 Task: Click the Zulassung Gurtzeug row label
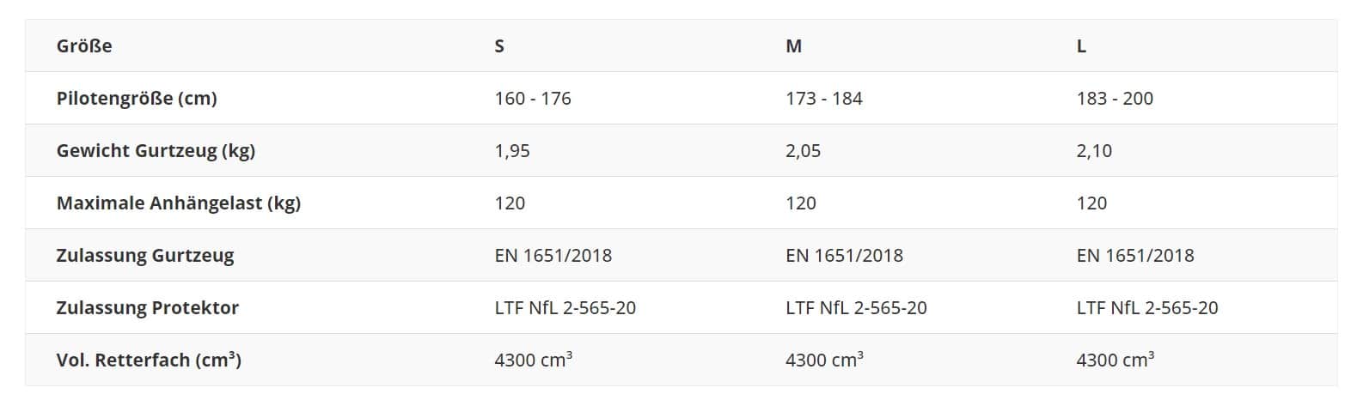pos(145,256)
